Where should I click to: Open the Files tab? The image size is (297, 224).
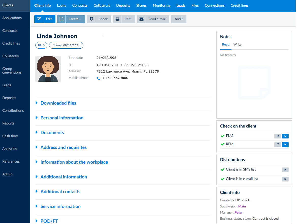[x=195, y=6]
